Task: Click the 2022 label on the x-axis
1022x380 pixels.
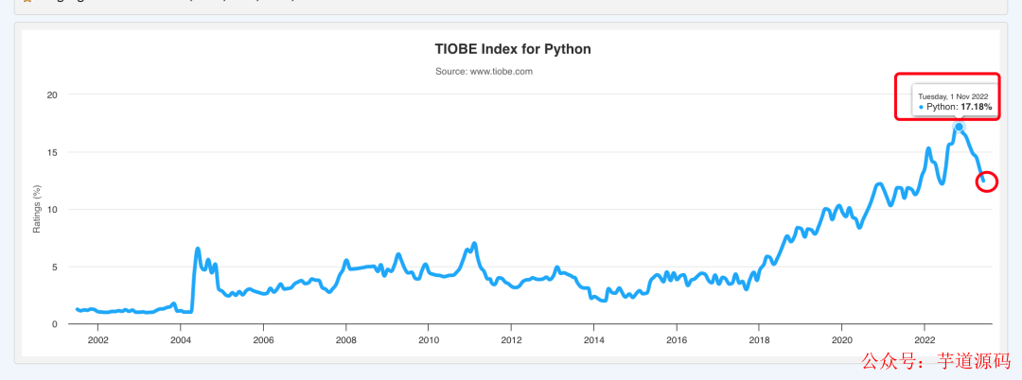Action: (x=925, y=340)
